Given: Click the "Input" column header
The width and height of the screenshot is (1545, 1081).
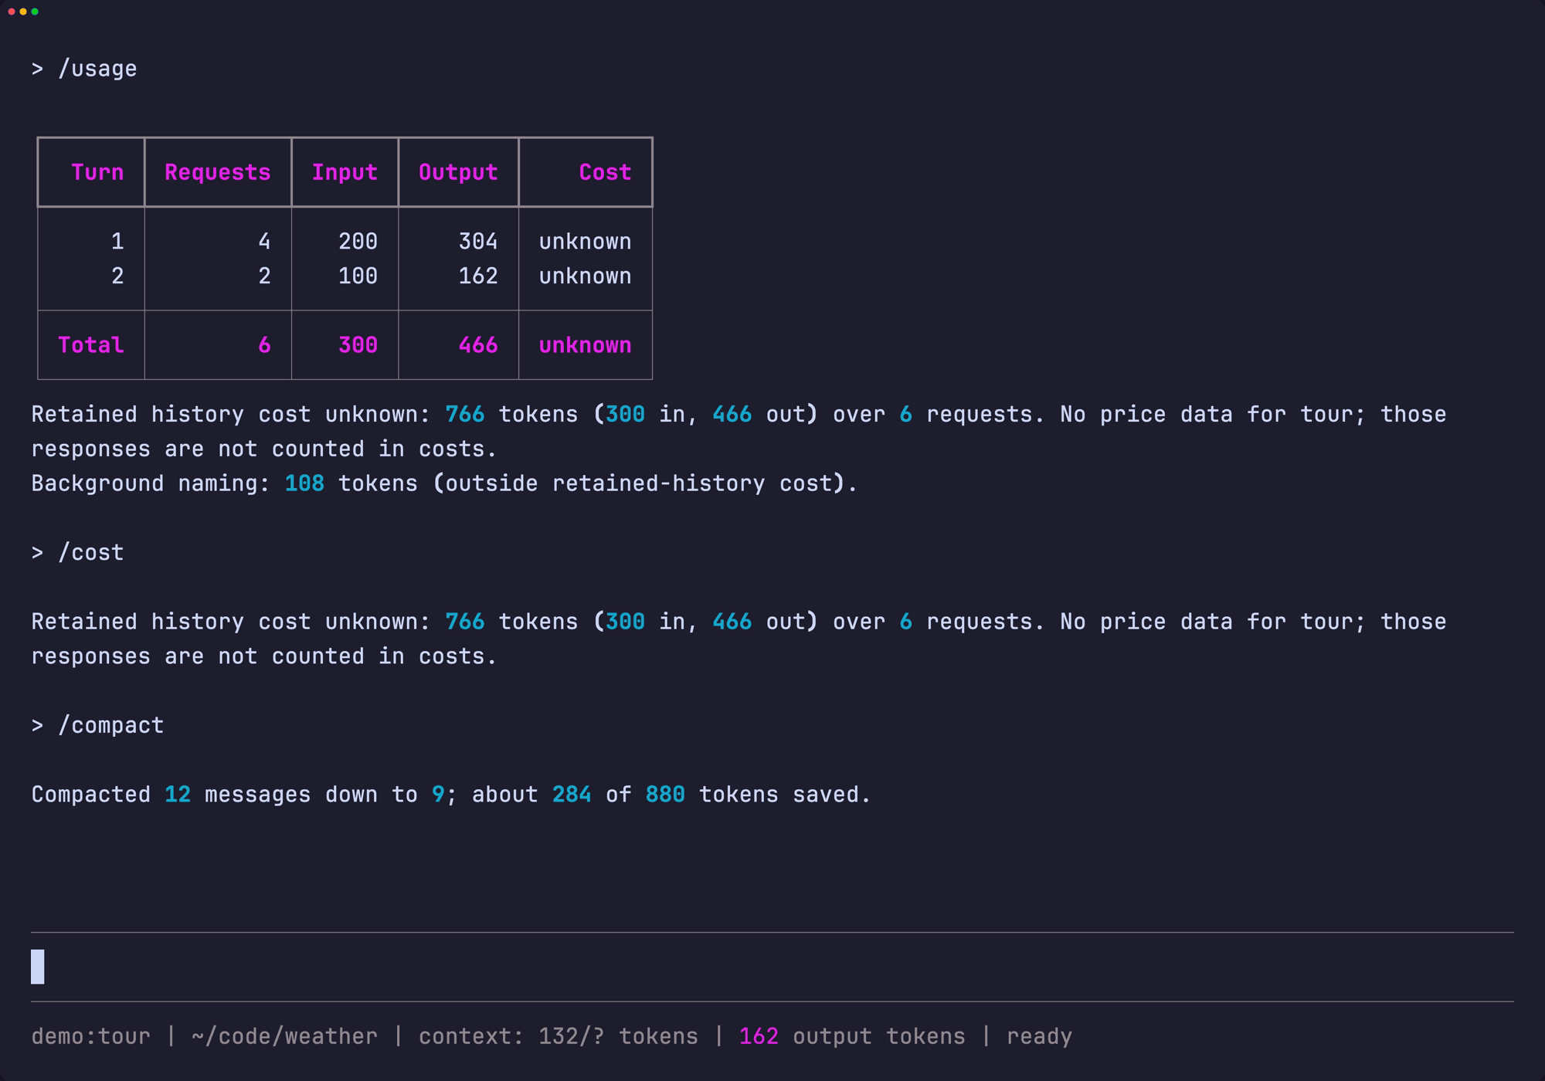Looking at the screenshot, I should pos(345,172).
